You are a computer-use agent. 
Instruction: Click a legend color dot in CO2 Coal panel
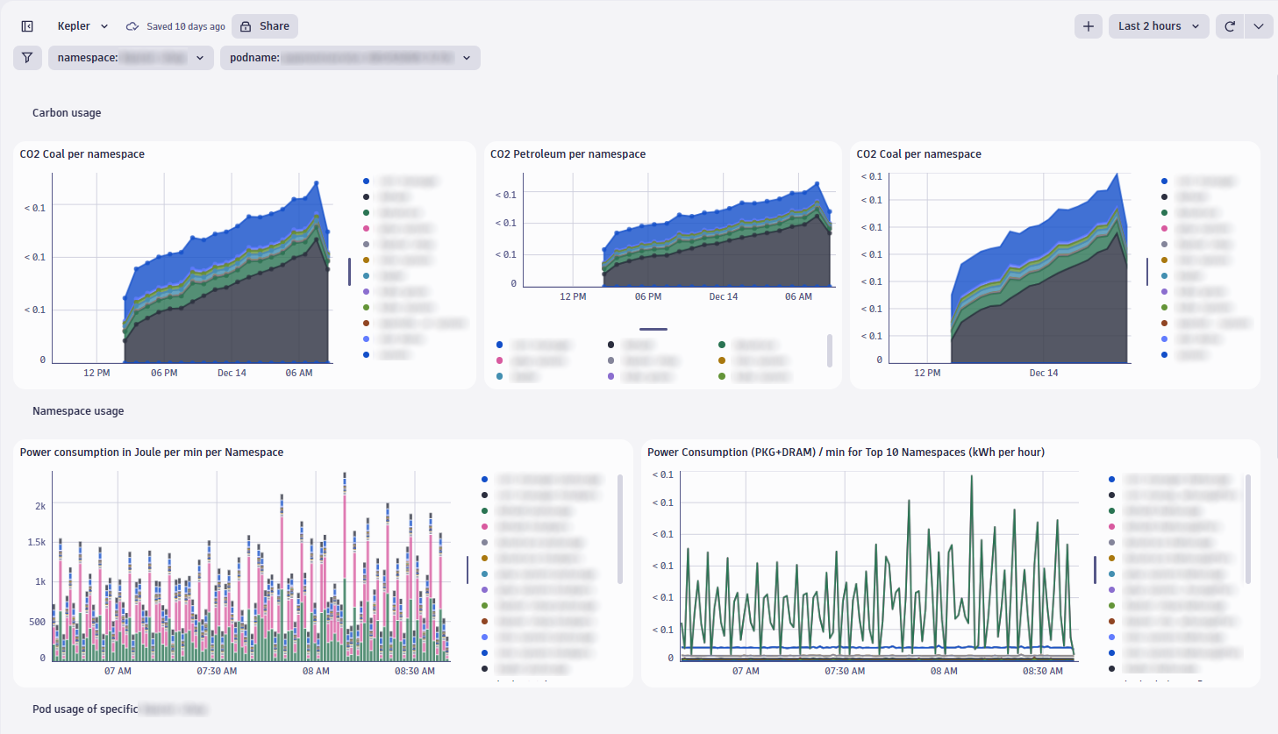(367, 181)
